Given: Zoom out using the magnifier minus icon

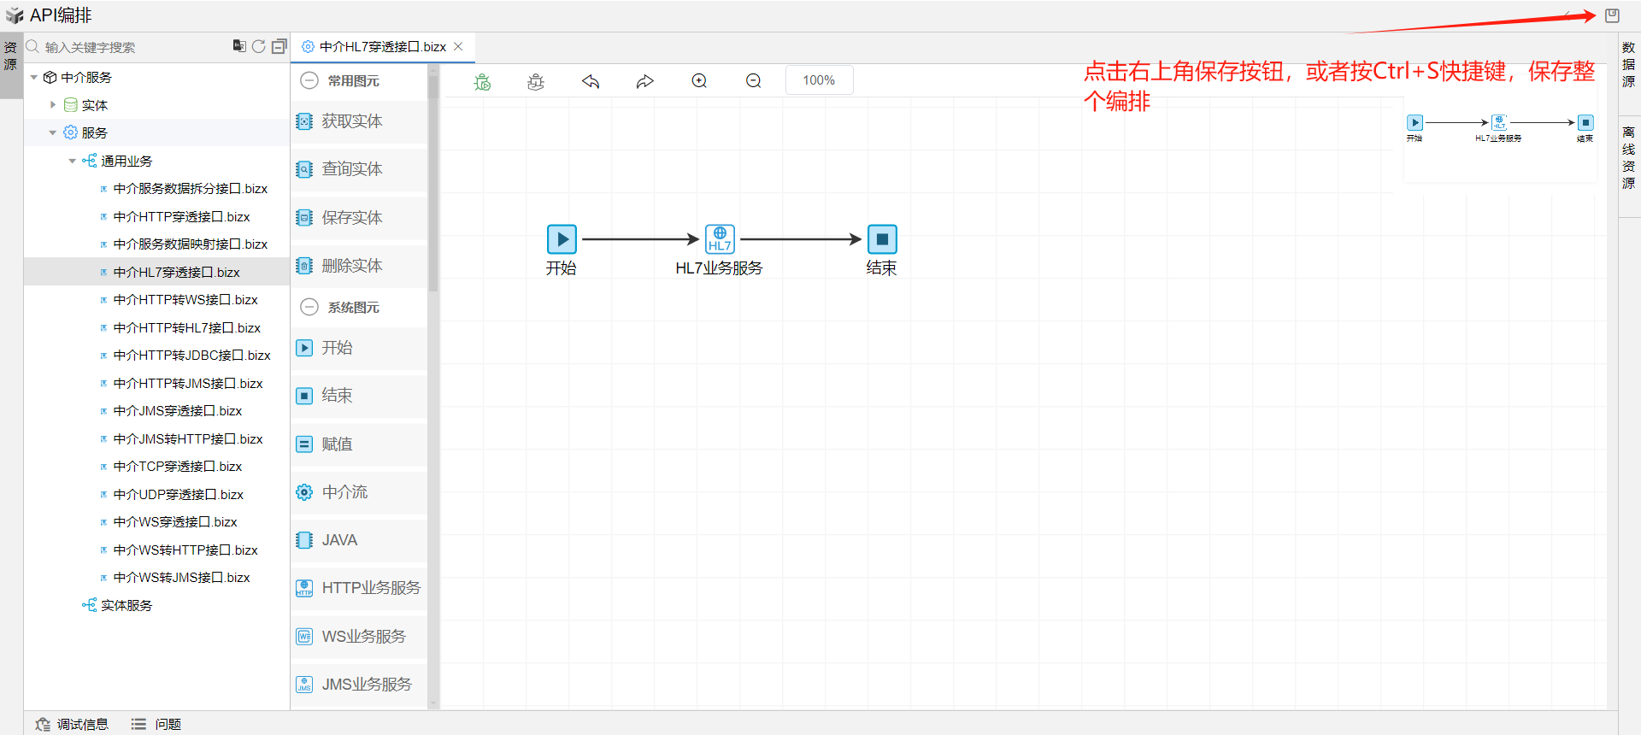Looking at the screenshot, I should click(x=753, y=81).
